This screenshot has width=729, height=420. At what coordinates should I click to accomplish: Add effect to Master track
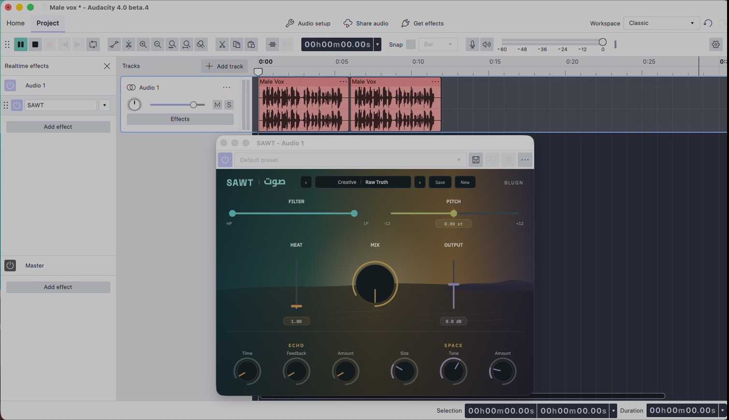[58, 287]
